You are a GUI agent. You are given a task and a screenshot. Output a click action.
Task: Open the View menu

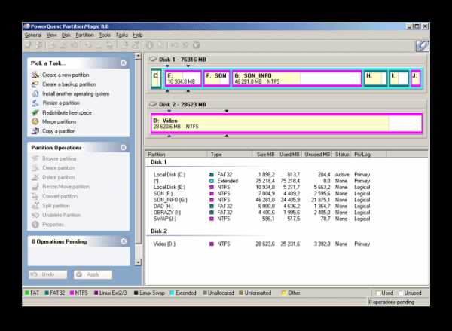(51, 35)
